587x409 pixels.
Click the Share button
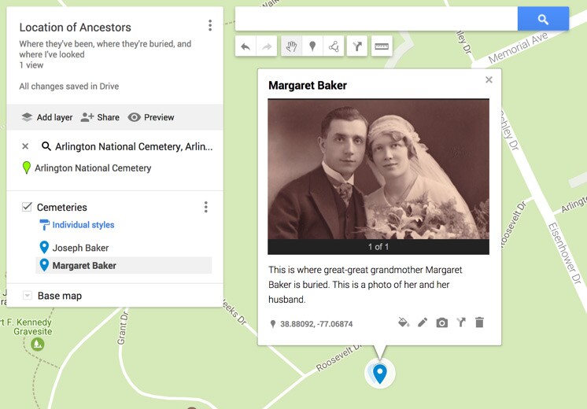tap(100, 117)
